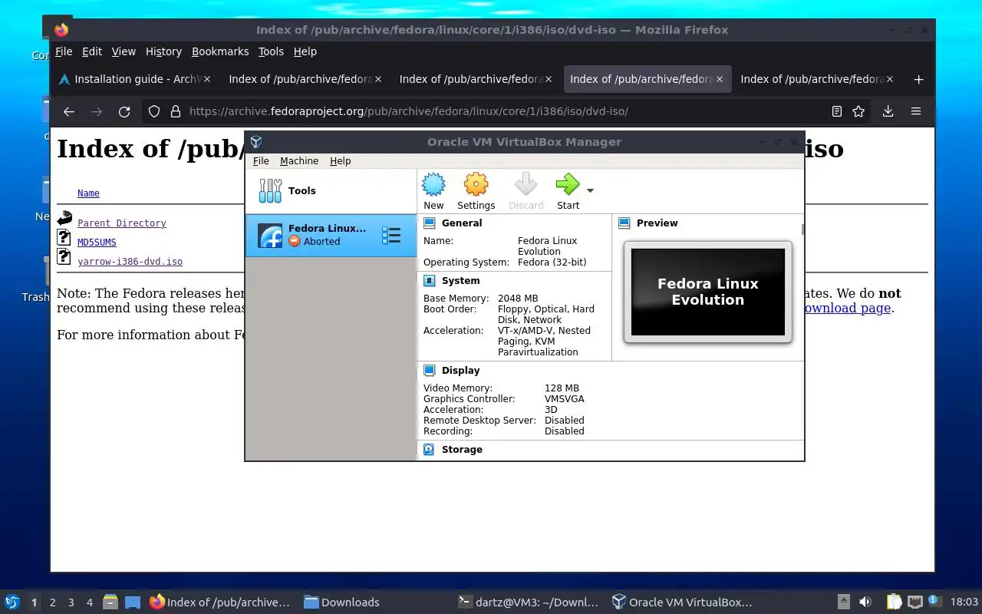Click the Firefox forward arrow
Image resolution: width=982 pixels, height=614 pixels.
coord(97,111)
